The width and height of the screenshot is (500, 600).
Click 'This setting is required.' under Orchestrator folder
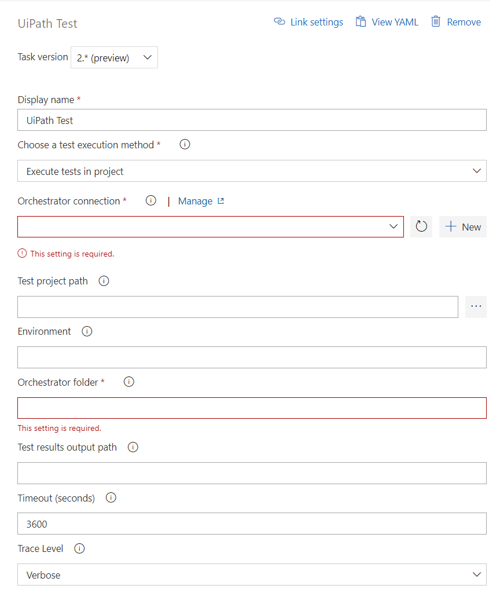point(59,428)
